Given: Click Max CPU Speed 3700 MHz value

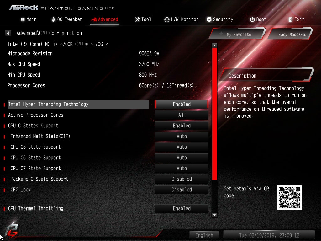Looking at the screenshot, I should coord(149,64).
